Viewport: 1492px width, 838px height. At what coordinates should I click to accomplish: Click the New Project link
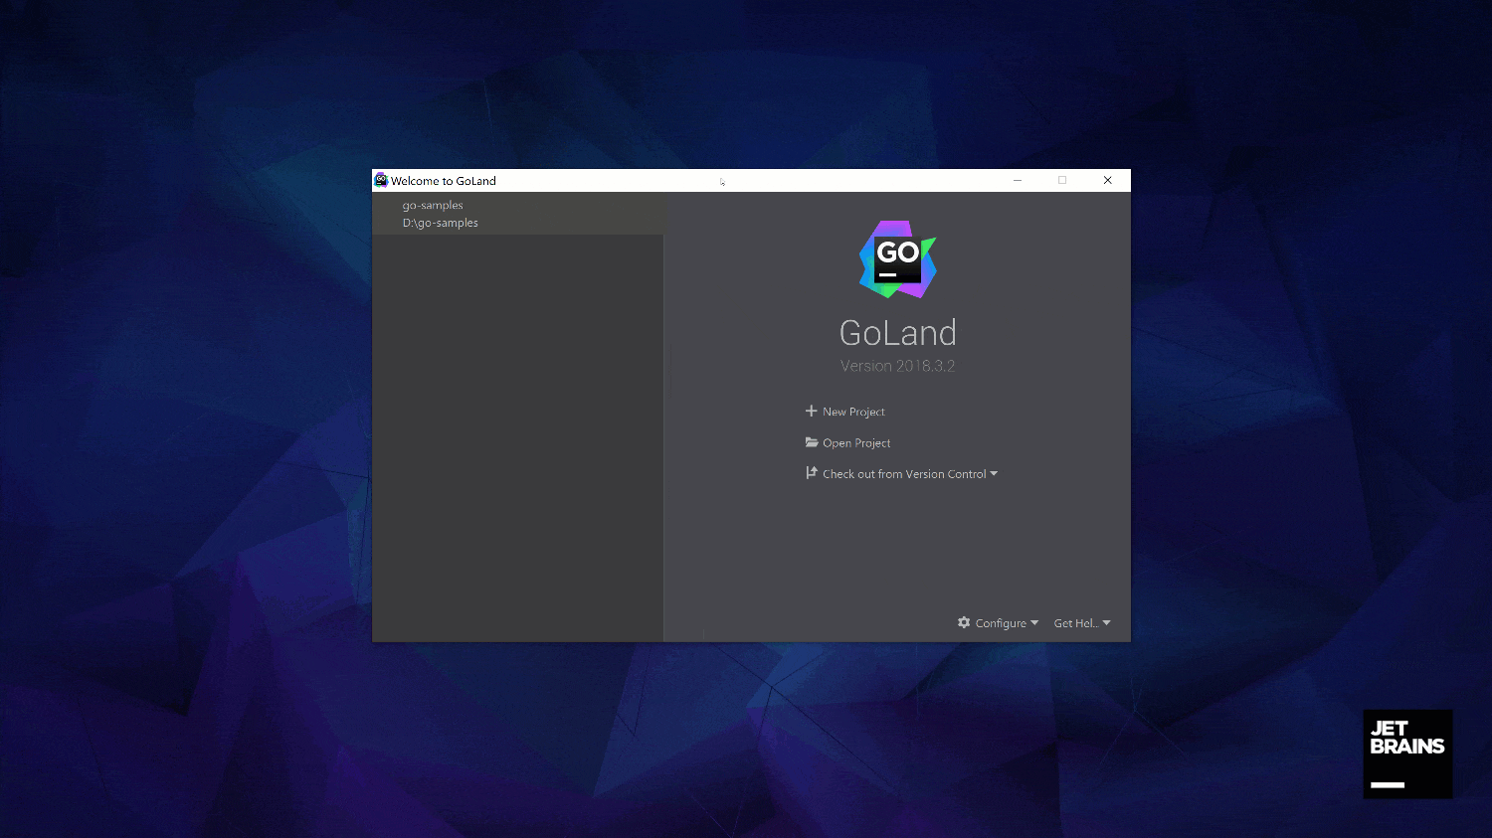click(x=853, y=412)
